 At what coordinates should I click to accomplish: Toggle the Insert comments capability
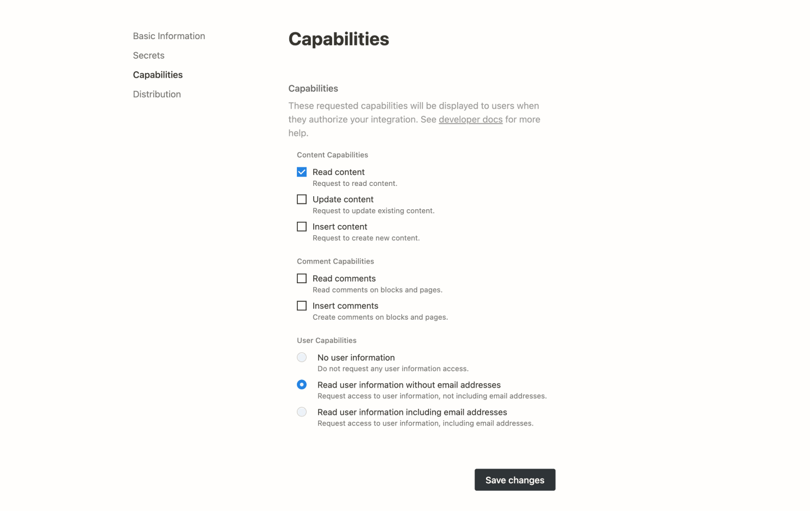302,306
